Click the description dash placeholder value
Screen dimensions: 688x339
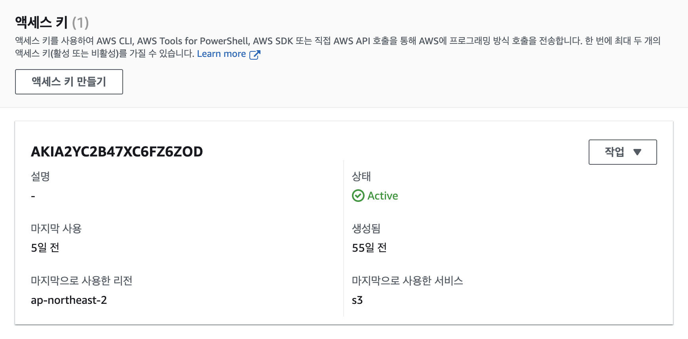[33, 196]
